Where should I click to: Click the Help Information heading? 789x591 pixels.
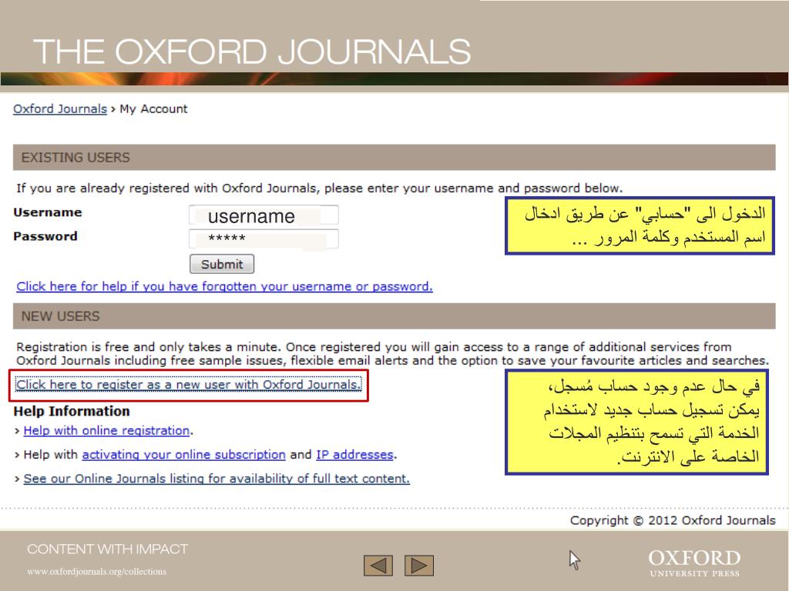click(x=72, y=411)
